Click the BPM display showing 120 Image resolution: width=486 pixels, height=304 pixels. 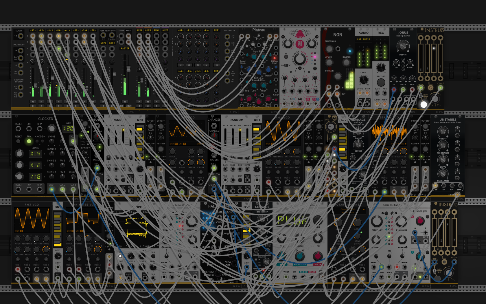[x=68, y=128]
